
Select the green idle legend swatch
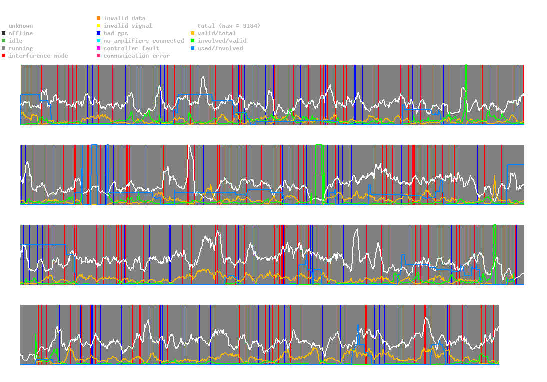point(4,41)
